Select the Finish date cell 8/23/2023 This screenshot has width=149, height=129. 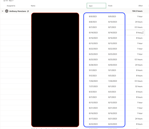click(112, 124)
